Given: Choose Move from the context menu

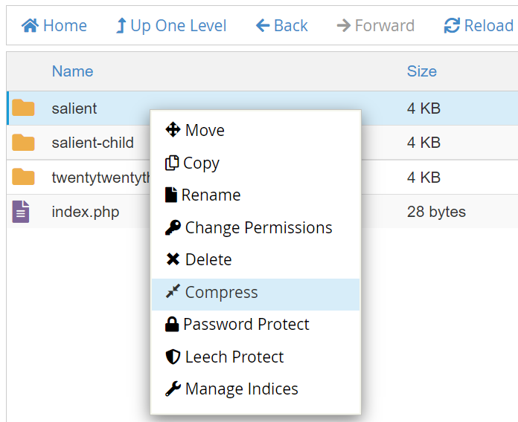Looking at the screenshot, I should (255, 130).
